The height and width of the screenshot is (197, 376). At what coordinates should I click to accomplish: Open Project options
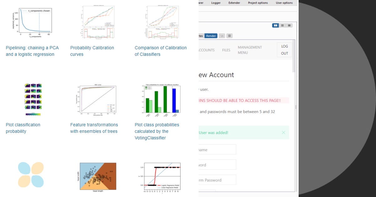pyautogui.click(x=258, y=3)
